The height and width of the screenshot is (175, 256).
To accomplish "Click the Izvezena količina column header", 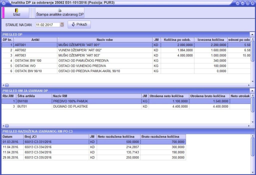I will pyautogui.click(x=210, y=40).
